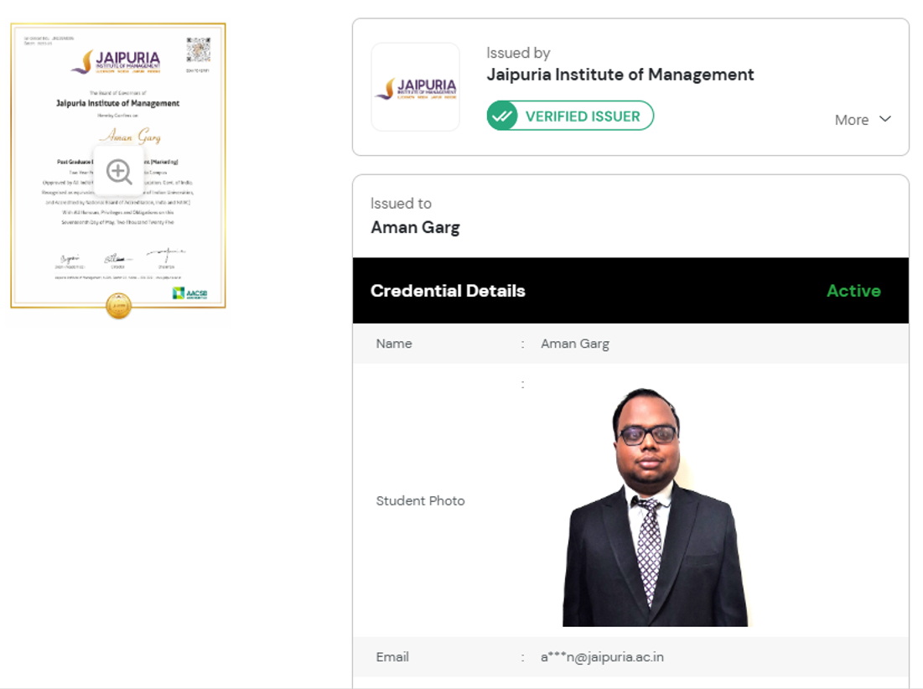The width and height of the screenshot is (923, 689).
Task: Click the Email field label
Action: [392, 657]
